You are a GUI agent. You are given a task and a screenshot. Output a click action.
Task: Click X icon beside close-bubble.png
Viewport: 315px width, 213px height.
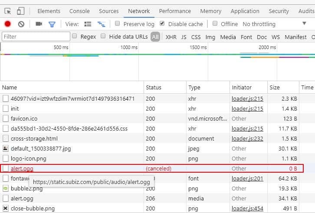[6, 208]
